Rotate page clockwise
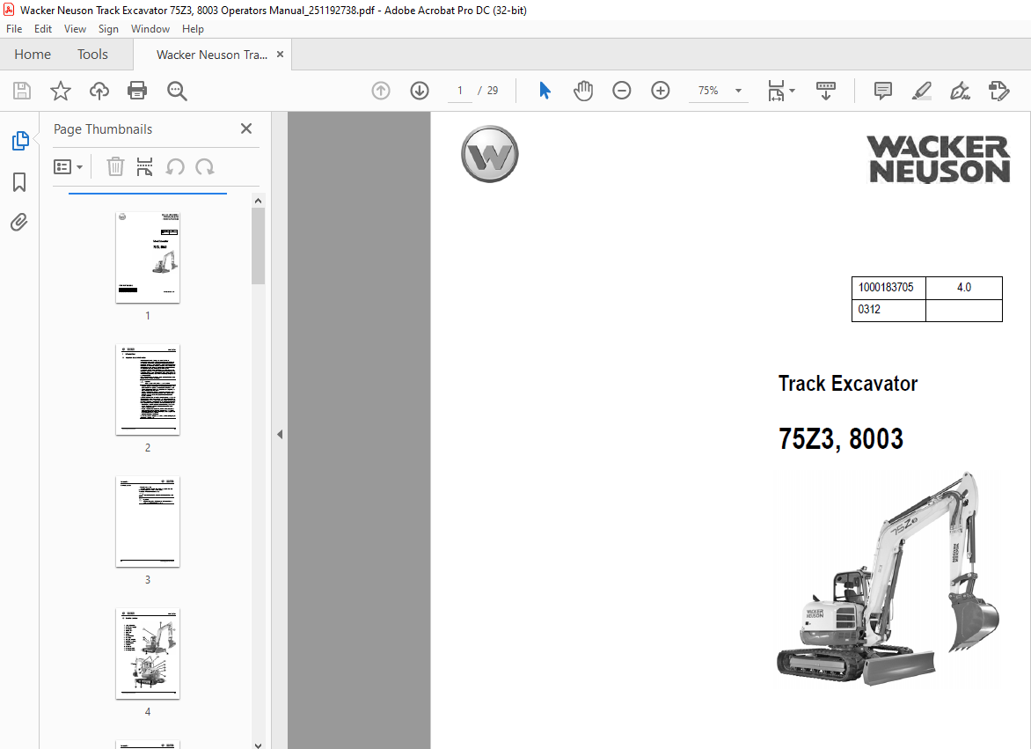 pos(205,166)
